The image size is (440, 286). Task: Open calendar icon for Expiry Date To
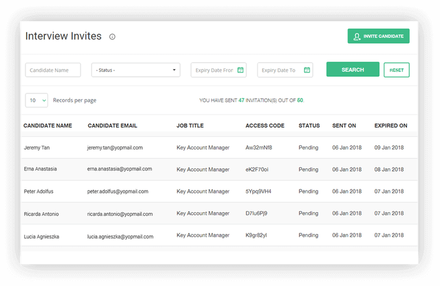point(307,70)
